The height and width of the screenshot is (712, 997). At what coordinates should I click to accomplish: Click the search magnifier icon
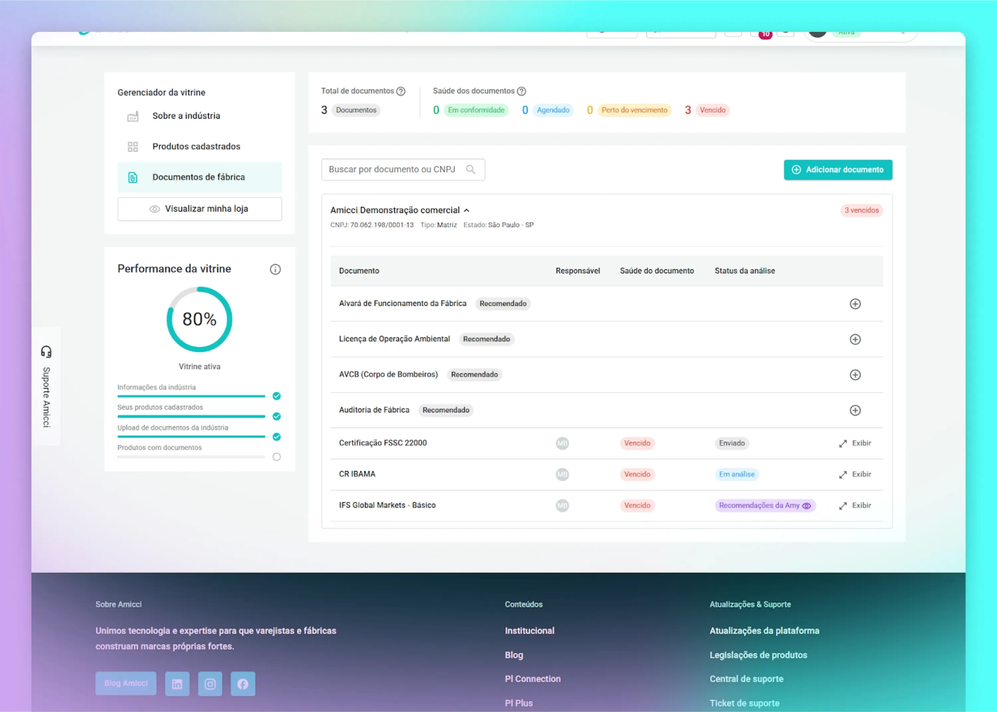click(x=470, y=170)
